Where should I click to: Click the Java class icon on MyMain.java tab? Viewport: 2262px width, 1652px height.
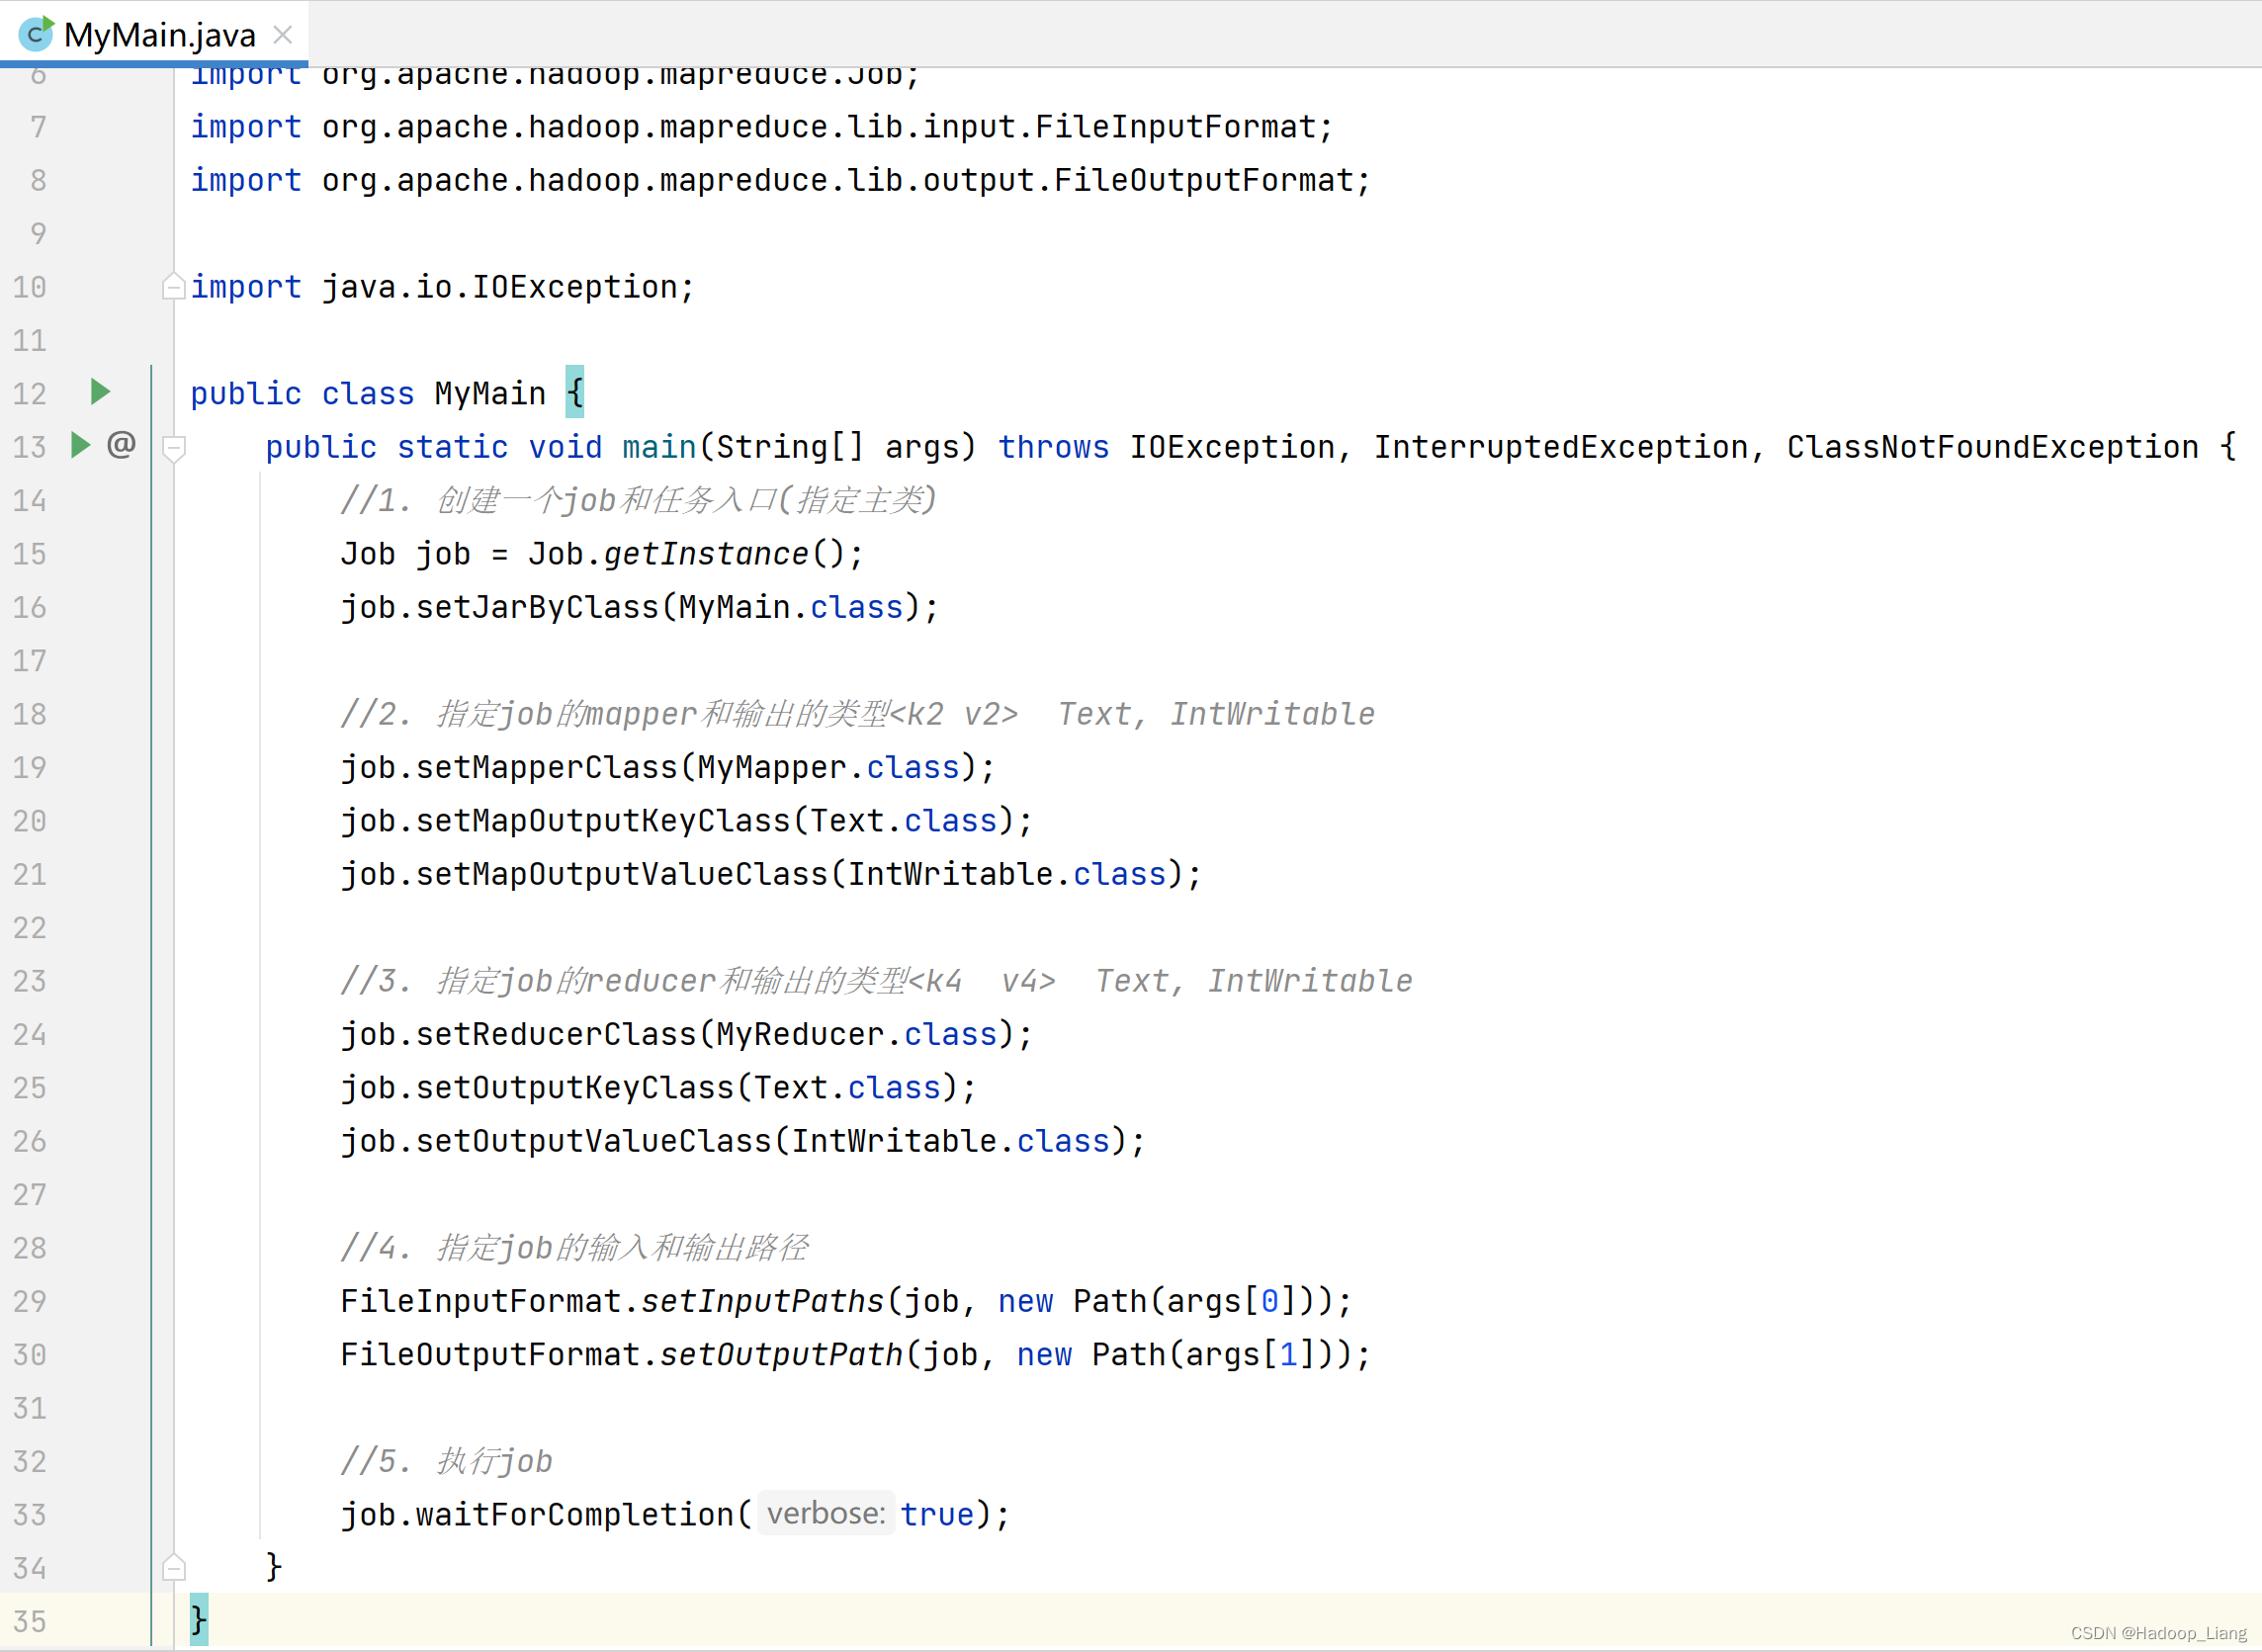(x=36, y=35)
